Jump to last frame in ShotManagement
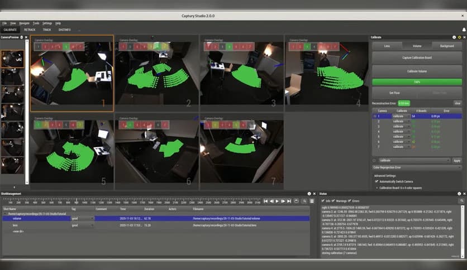Image resolution: width=467 pixels, height=270 pixels. coord(289,201)
